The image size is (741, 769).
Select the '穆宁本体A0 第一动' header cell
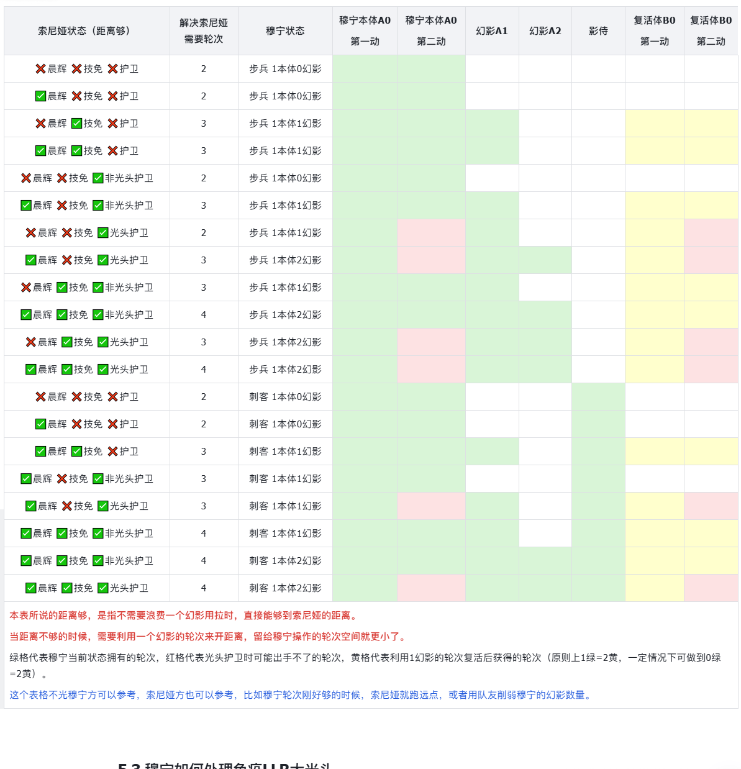pyautogui.click(x=365, y=31)
